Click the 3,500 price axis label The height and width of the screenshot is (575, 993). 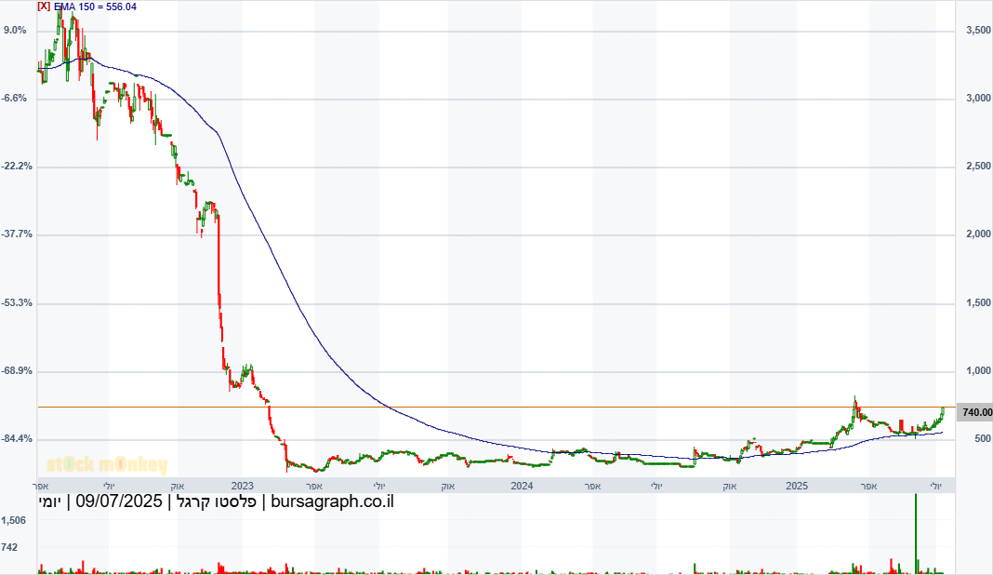click(978, 31)
